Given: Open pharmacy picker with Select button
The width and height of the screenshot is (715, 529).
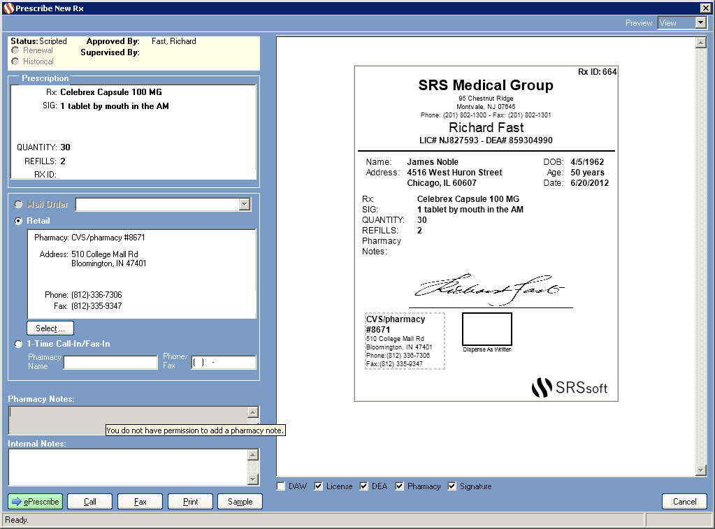Looking at the screenshot, I should pyautogui.click(x=50, y=328).
